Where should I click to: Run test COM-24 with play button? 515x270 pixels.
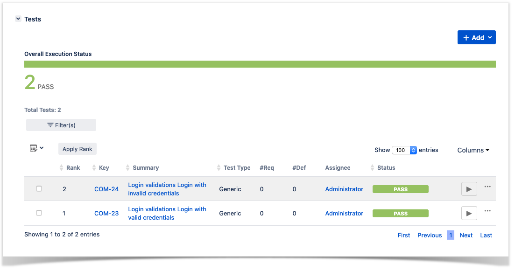pos(469,189)
